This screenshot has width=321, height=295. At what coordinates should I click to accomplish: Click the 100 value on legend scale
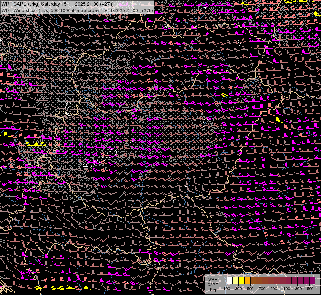(x=227, y=289)
